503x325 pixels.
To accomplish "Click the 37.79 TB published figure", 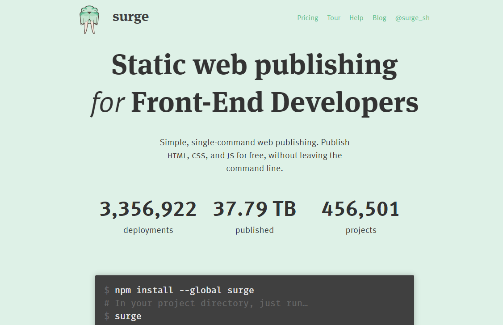I will pos(255,209).
